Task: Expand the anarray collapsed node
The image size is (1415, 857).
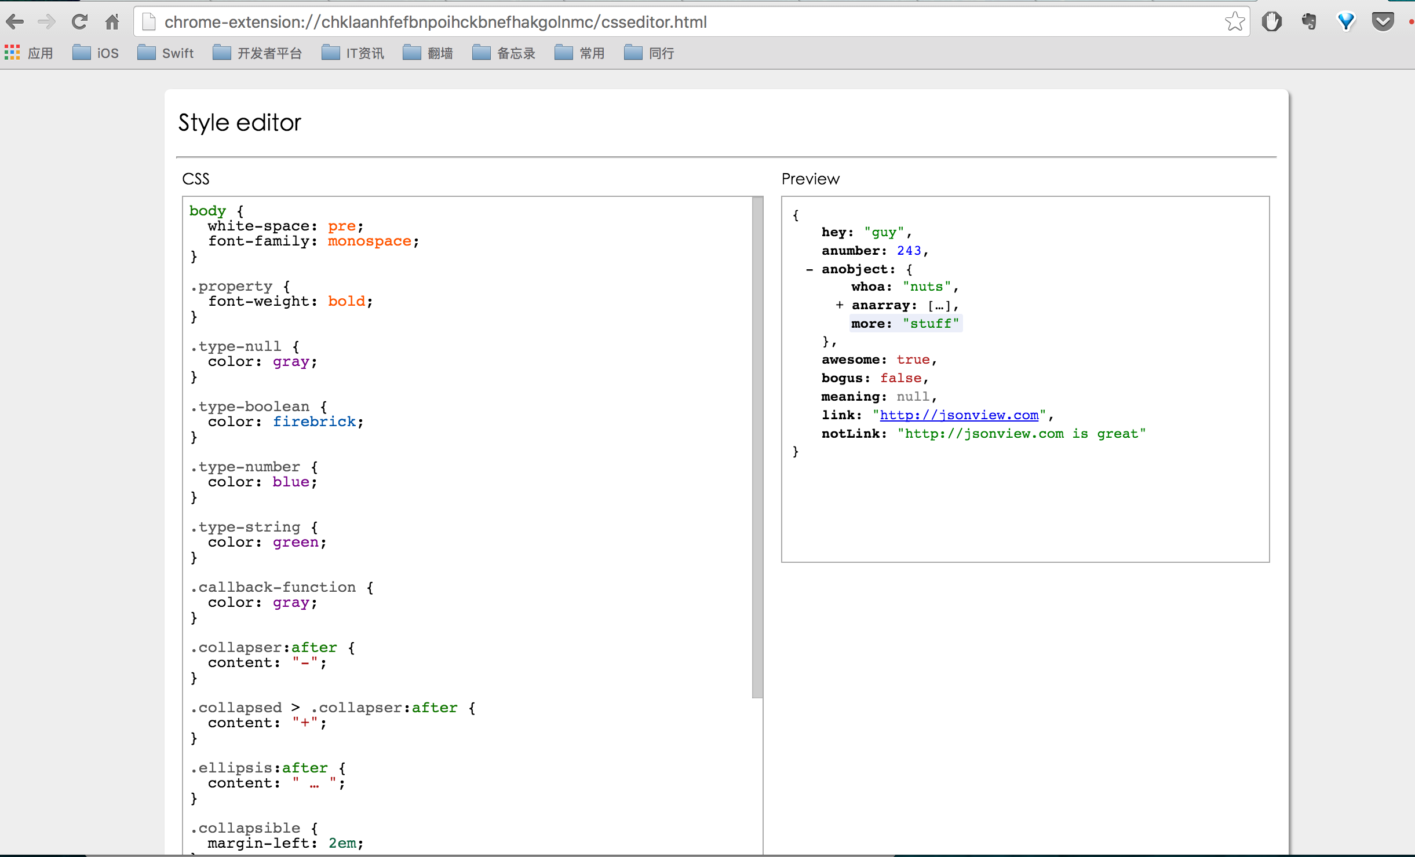Action: [834, 304]
